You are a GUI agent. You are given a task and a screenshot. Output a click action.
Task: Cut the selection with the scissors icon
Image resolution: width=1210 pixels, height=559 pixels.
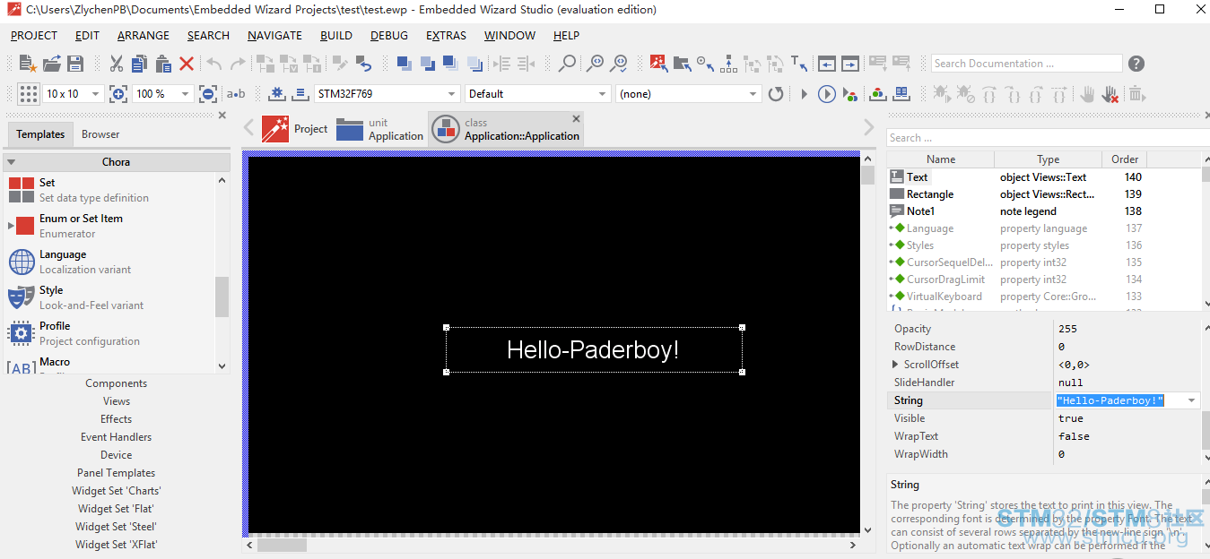tap(117, 64)
